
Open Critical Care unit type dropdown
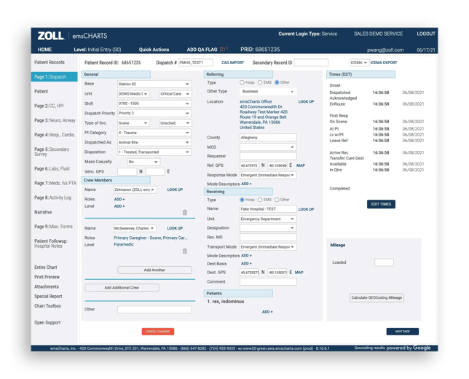(176, 94)
